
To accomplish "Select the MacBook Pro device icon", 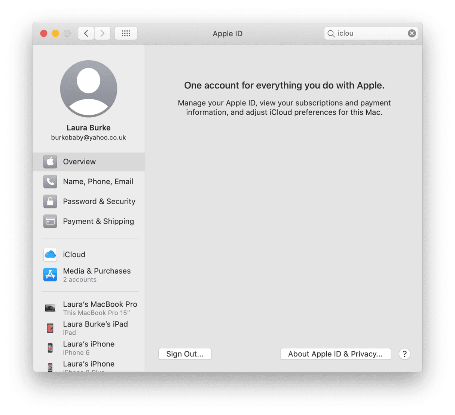I will click(x=50, y=307).
